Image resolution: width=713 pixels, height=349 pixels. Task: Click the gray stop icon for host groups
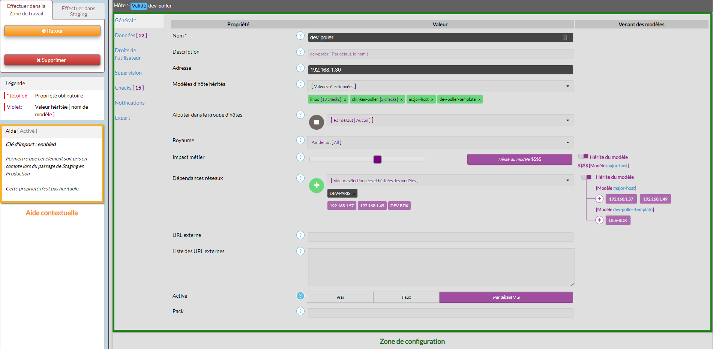click(x=316, y=122)
